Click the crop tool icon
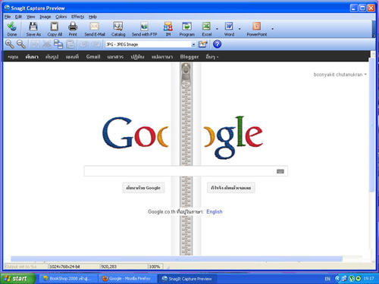This screenshot has width=379, height=284. tap(35, 45)
